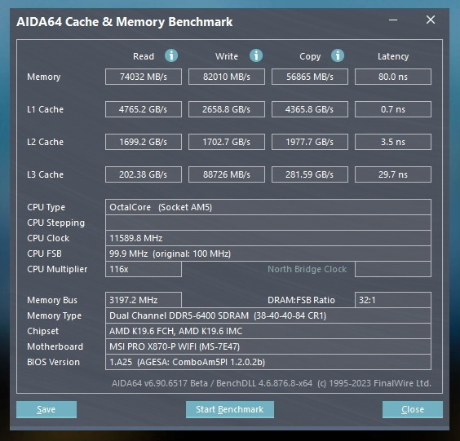Select the Memory Read value 74032 MB/s
The image size is (460, 441).
pos(144,77)
